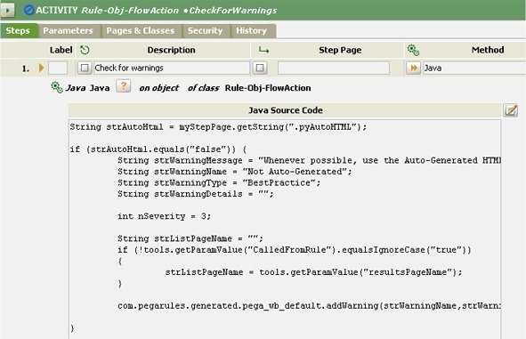The height and width of the screenshot is (339, 526).
Task: Click the Label field of step 1
Action: click(58, 69)
